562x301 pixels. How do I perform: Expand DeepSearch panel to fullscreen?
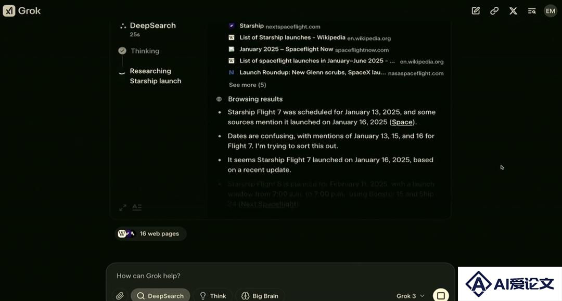123,207
